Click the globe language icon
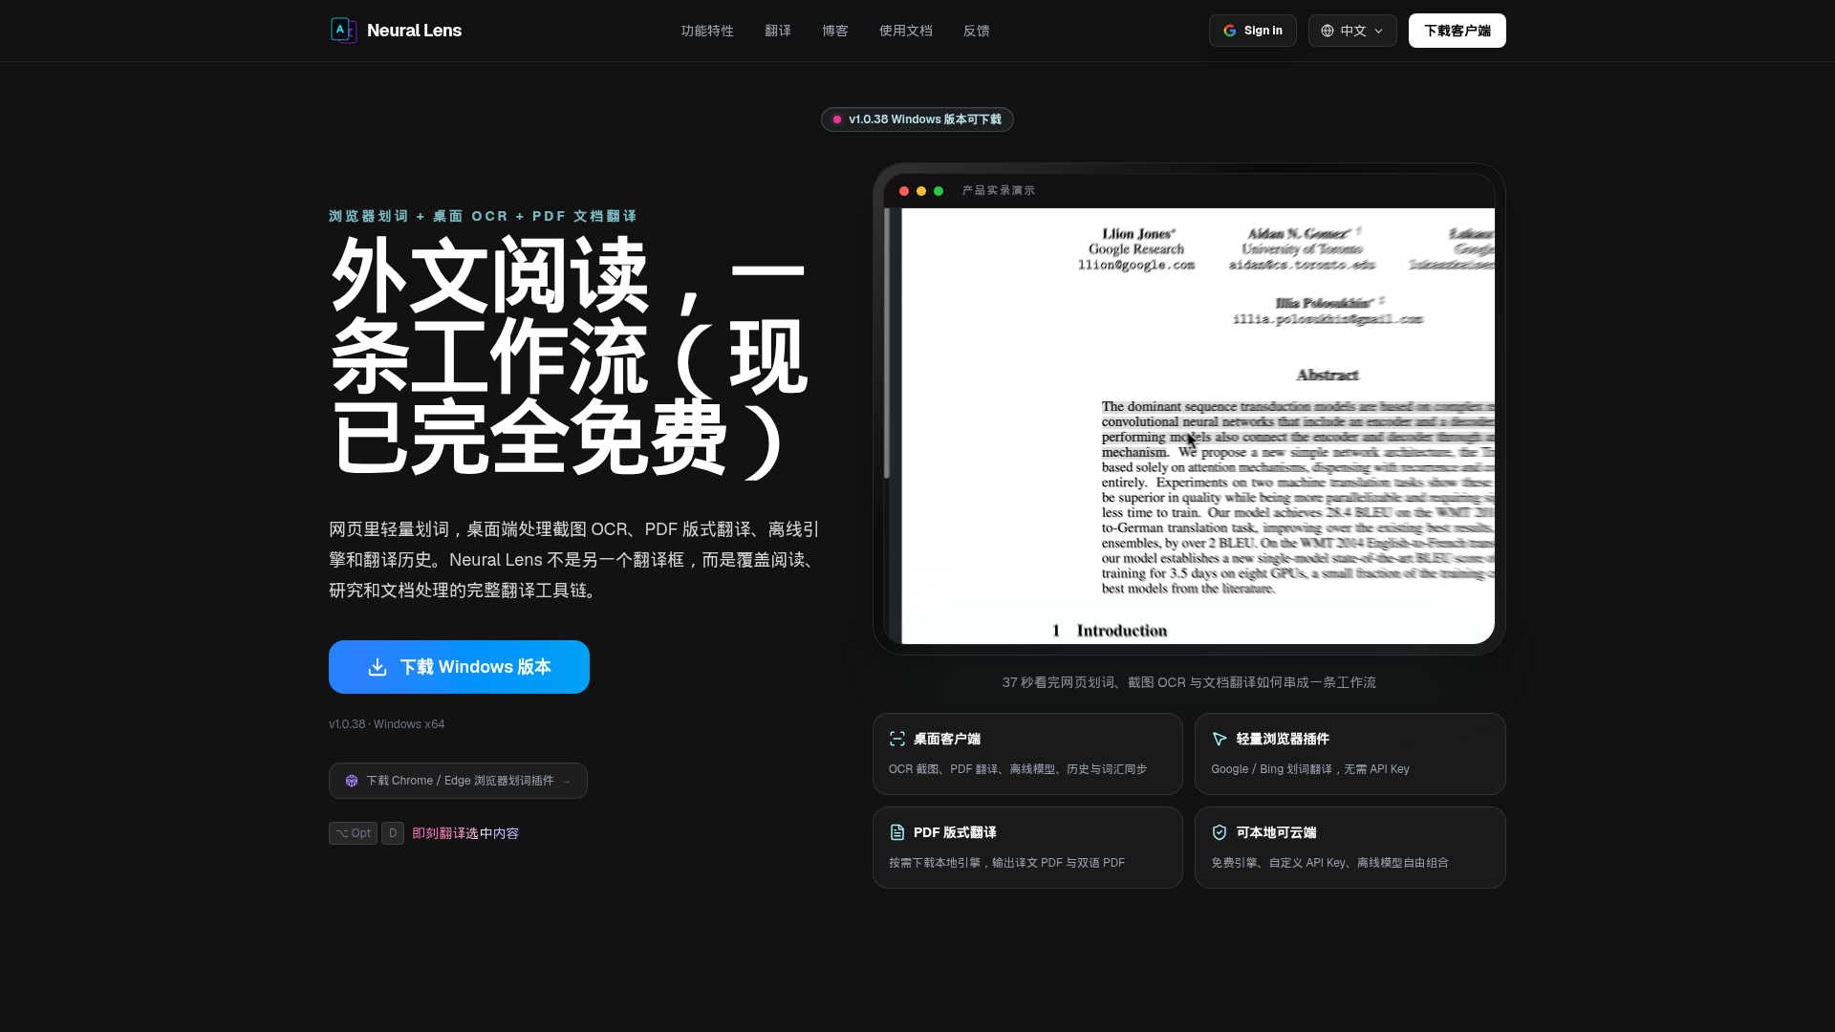 (1328, 31)
